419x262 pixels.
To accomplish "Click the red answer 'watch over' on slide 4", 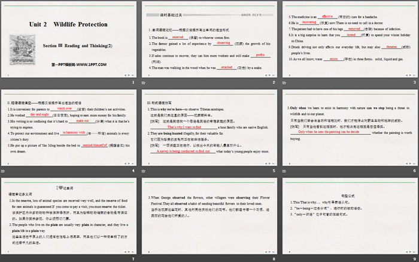I will coord(65,108).
